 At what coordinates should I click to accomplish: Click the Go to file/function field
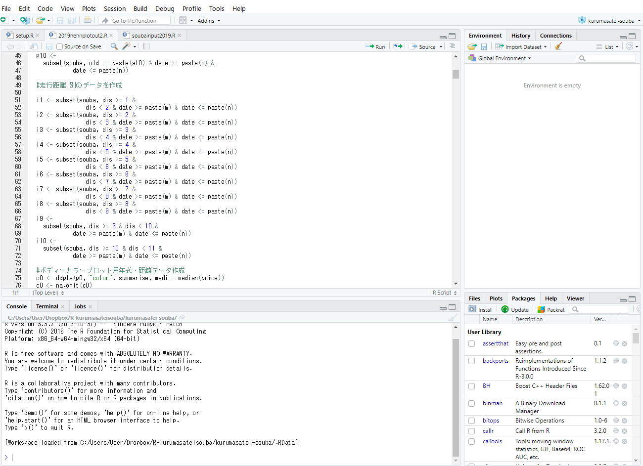tap(134, 21)
